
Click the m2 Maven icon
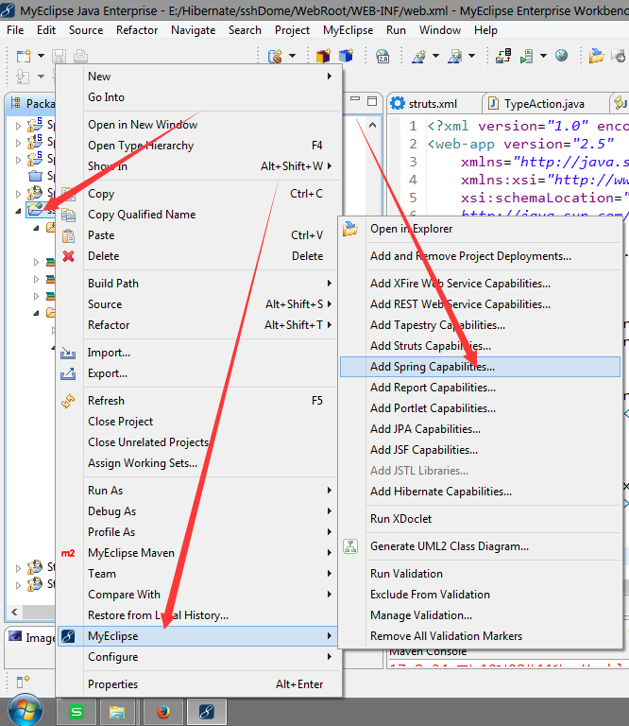click(x=68, y=553)
